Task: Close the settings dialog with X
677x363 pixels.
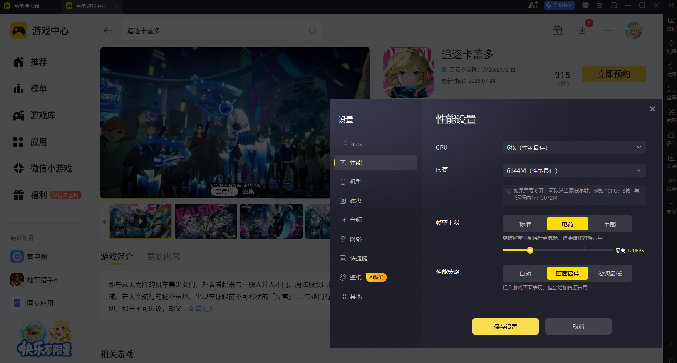Action: point(652,109)
